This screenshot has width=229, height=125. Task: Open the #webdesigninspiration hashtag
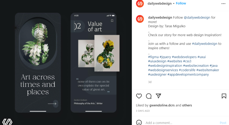165,66
